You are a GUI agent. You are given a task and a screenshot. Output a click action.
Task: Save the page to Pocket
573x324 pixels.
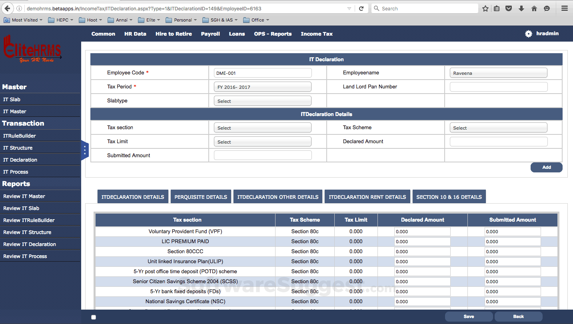(x=508, y=8)
